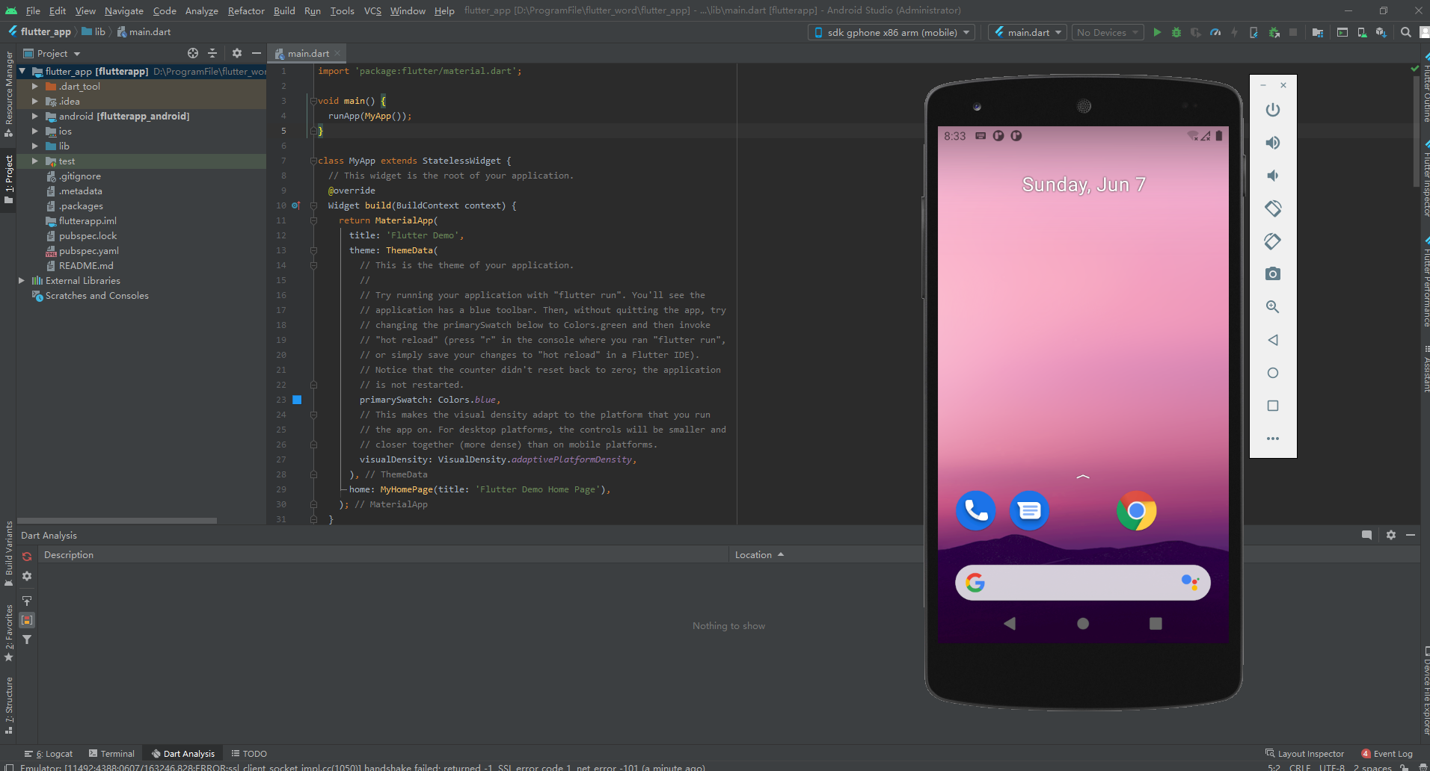Expand the External Libraries node
1430x771 pixels.
(x=21, y=280)
